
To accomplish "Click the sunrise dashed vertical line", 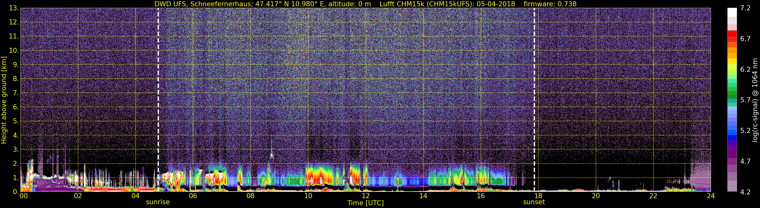I will coord(158,100).
